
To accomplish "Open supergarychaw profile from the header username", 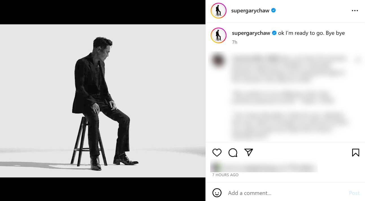I will 250,11.
